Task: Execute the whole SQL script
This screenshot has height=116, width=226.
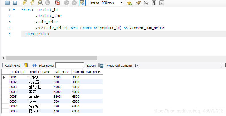Action: 25,3
